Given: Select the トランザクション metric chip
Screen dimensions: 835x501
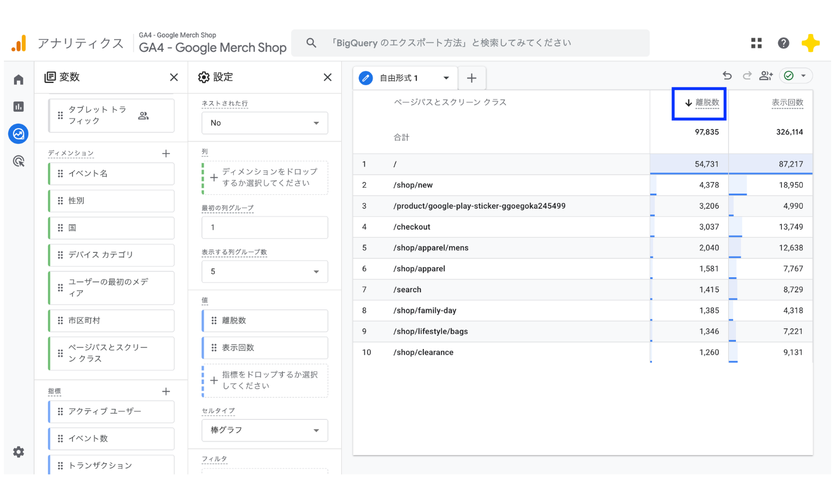Looking at the screenshot, I should coord(111,465).
